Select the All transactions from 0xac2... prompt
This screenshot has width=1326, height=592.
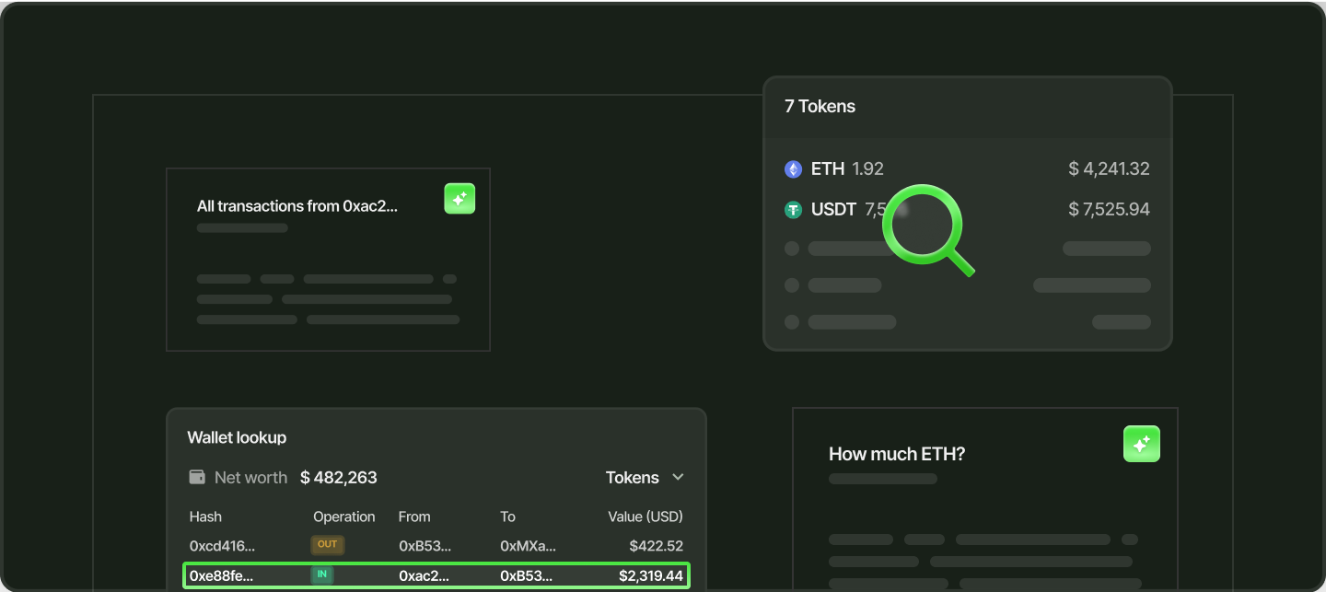[297, 206]
